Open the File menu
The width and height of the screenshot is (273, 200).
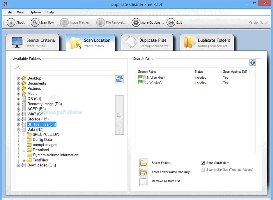(x=9, y=12)
